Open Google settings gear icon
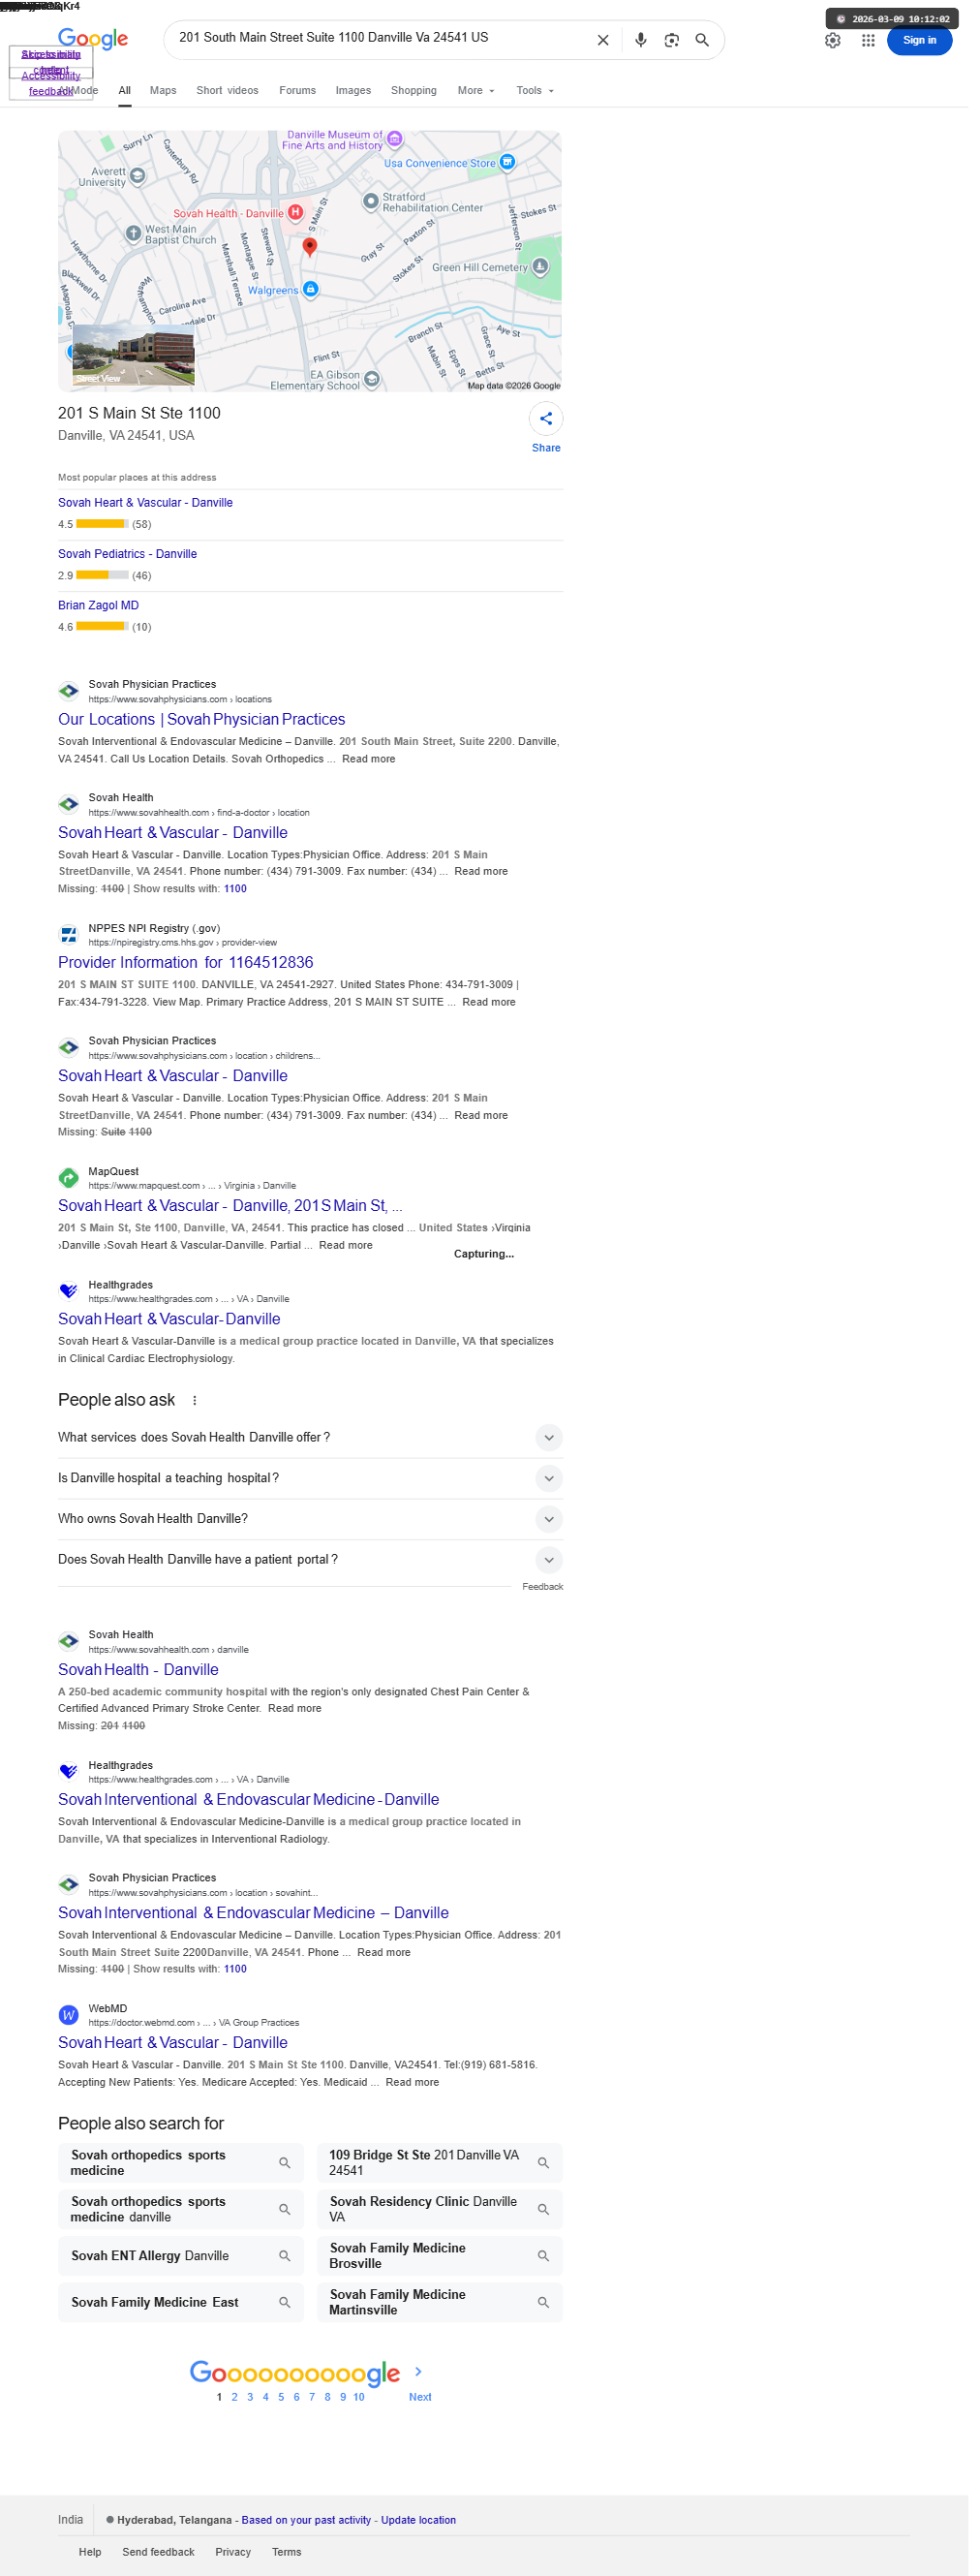980x2576 pixels. [843, 41]
